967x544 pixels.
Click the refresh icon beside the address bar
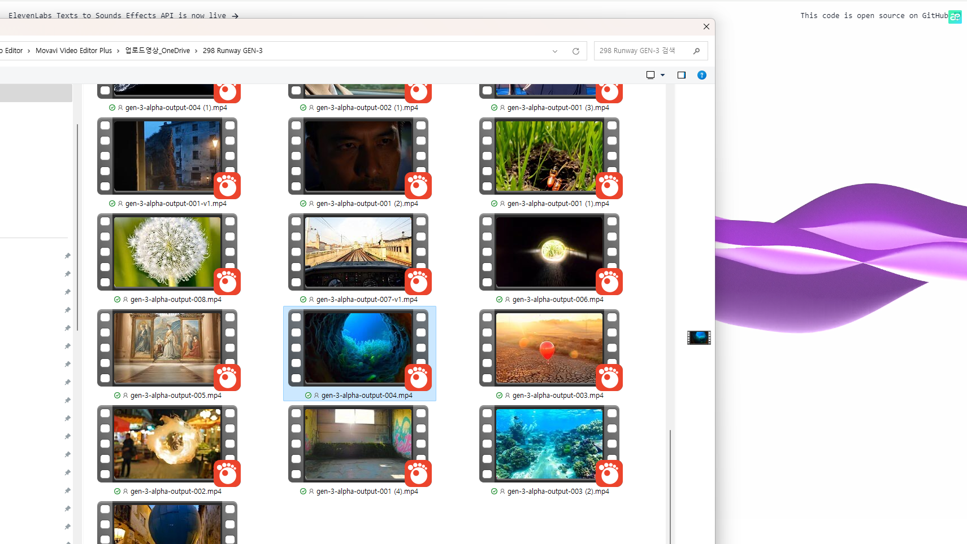576,51
